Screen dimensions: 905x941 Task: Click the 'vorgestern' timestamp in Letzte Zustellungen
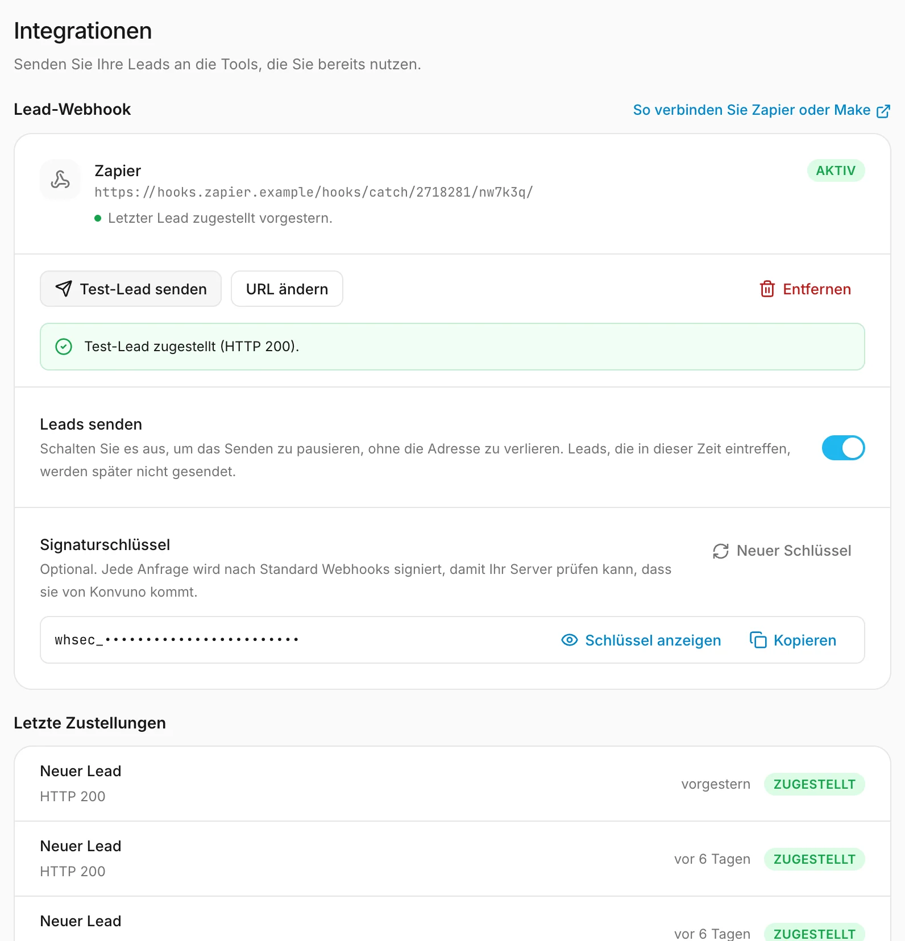[x=716, y=784]
